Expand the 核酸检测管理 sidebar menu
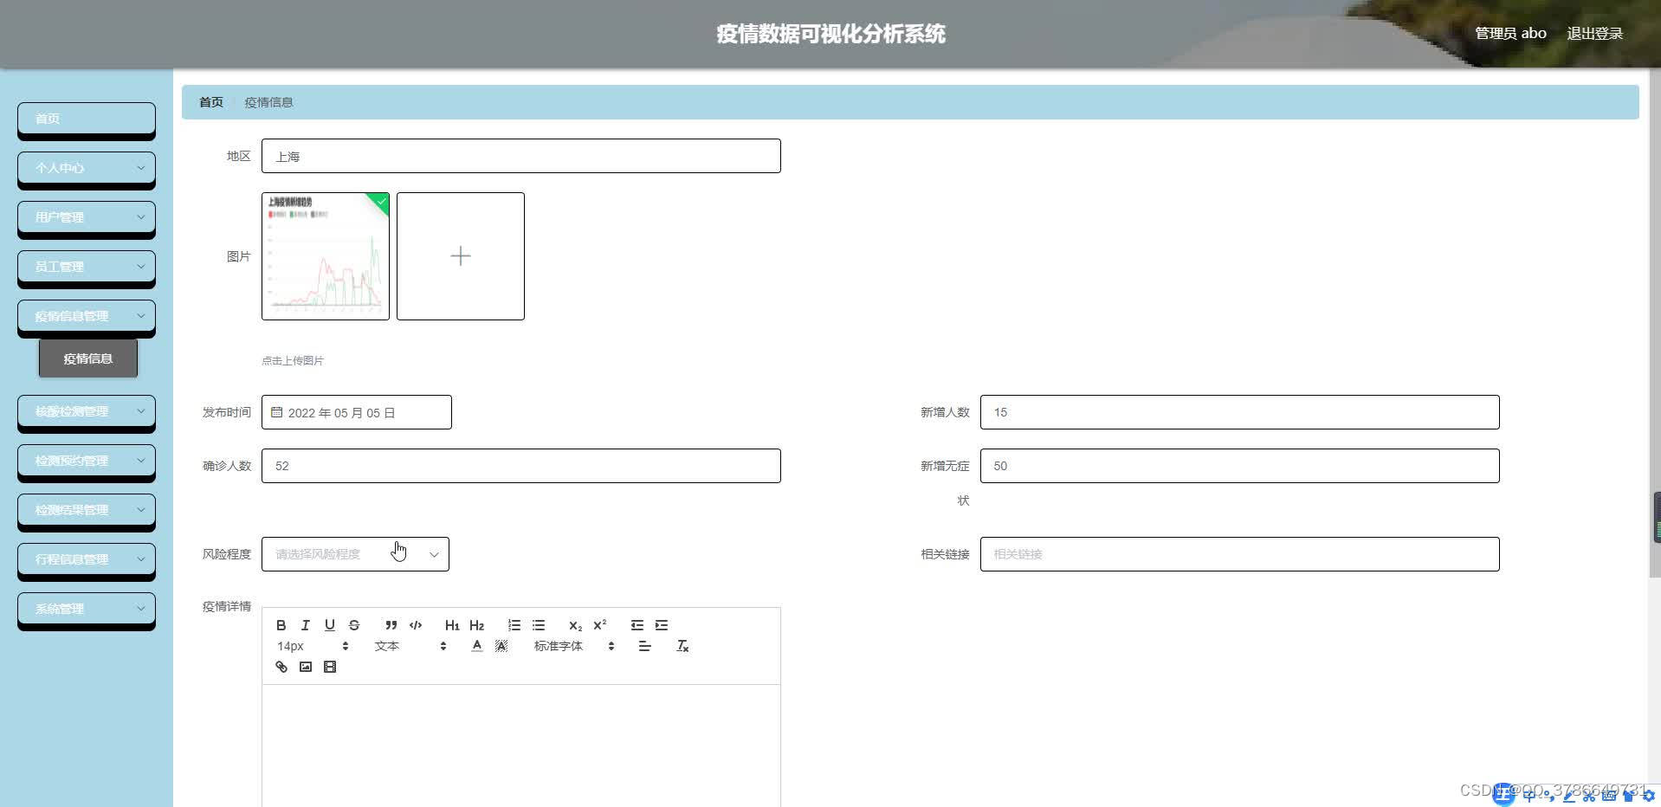1661x807 pixels. click(x=87, y=411)
